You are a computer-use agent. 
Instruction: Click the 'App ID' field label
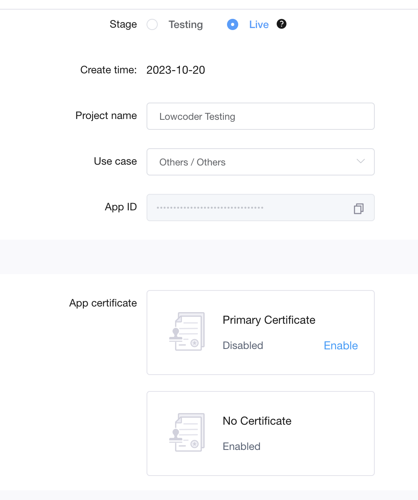(x=121, y=207)
